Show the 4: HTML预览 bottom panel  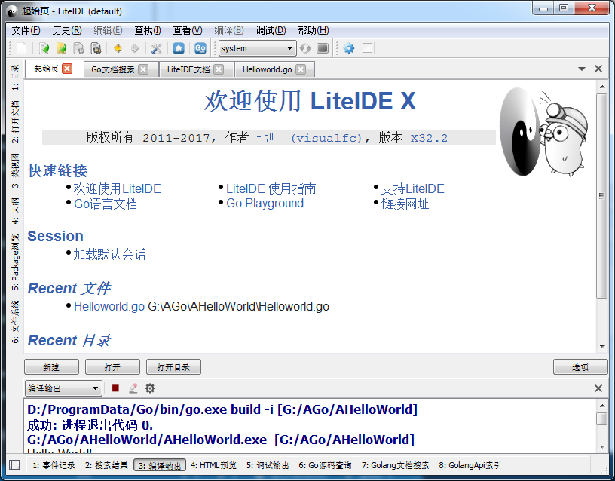(213, 465)
